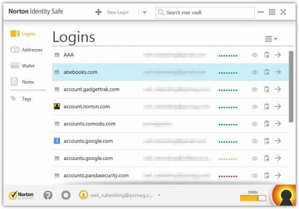
Task: Copy accounts.comodo.com login to clipboard
Action: pyautogui.click(x=267, y=124)
